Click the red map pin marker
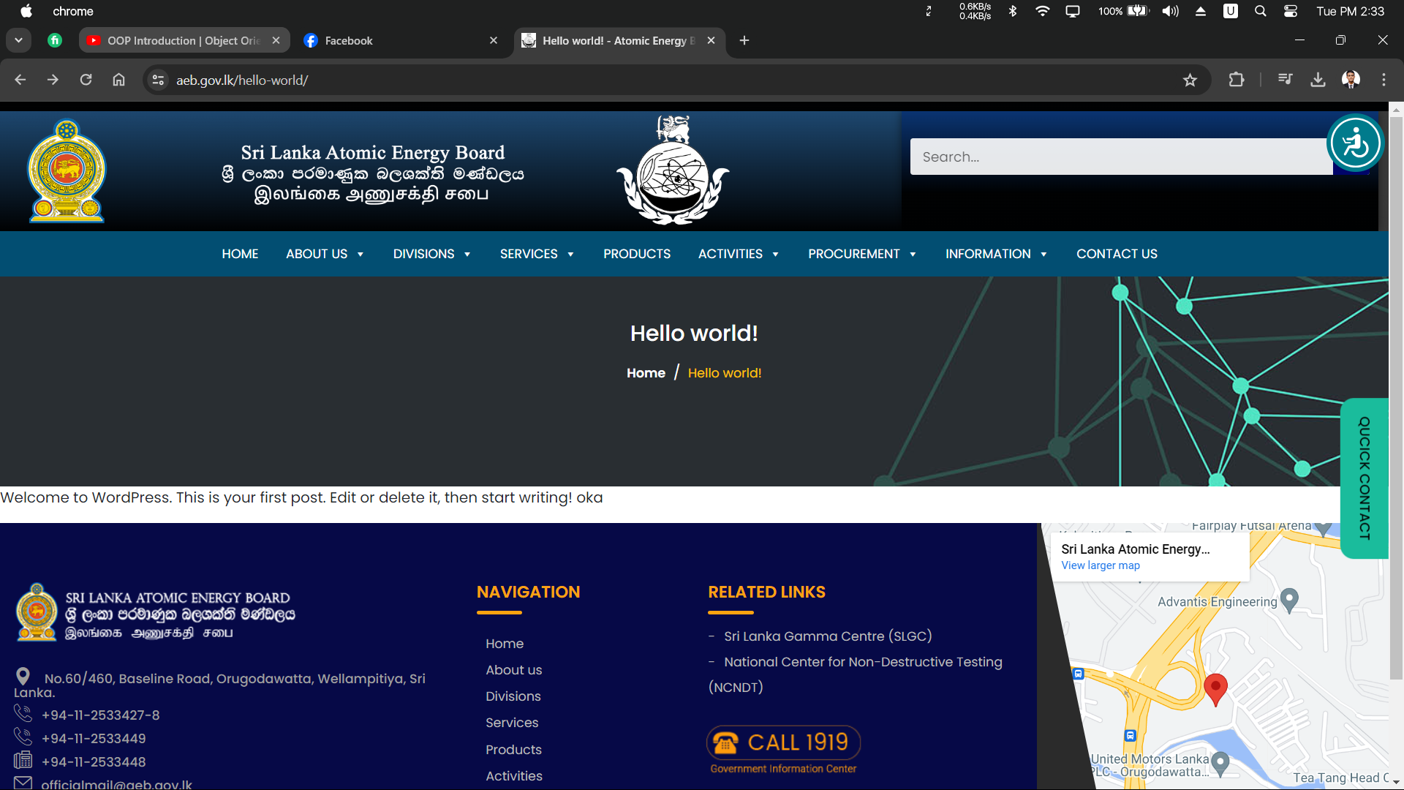The height and width of the screenshot is (790, 1404). click(x=1215, y=688)
